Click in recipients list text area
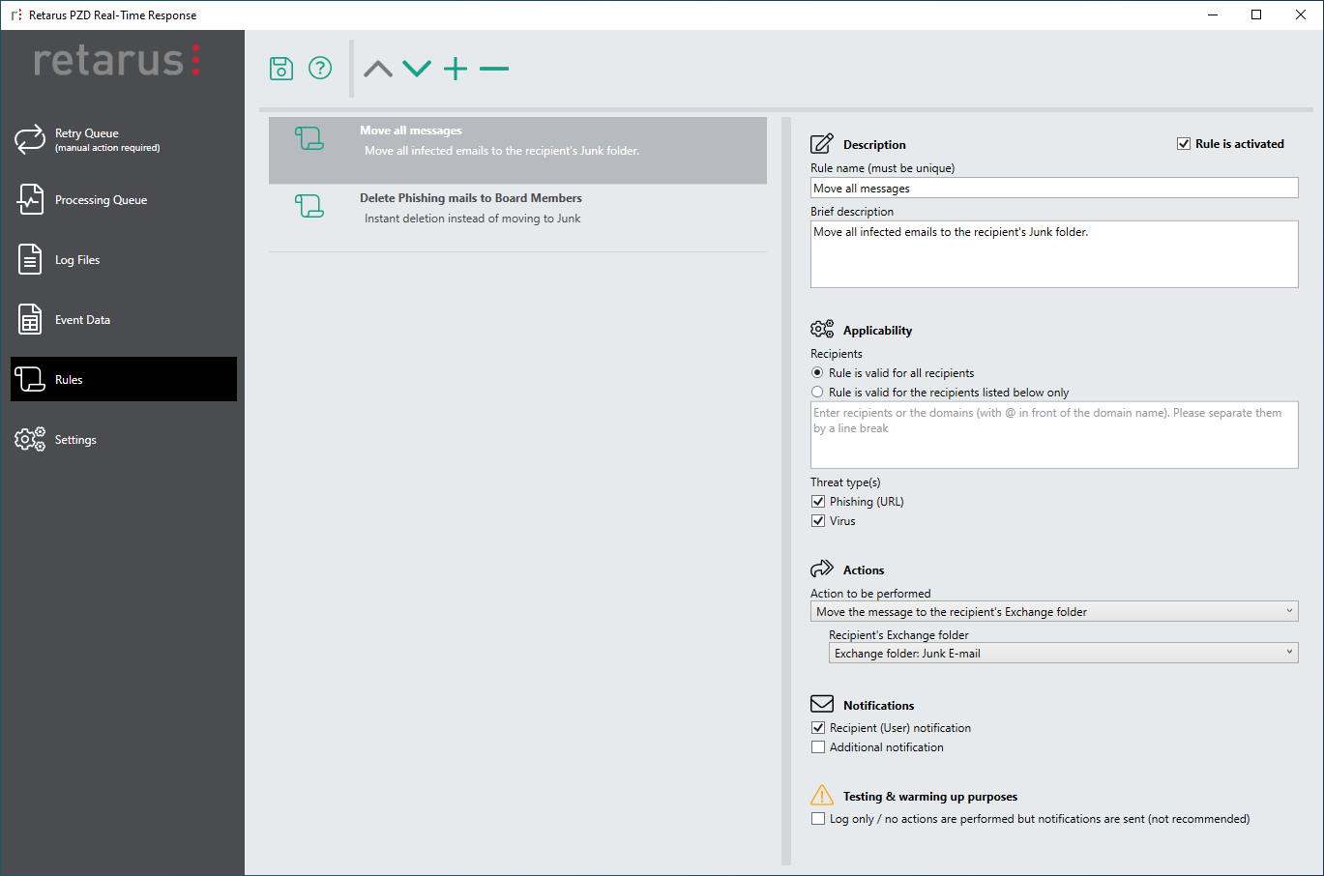1324x876 pixels. click(1054, 435)
